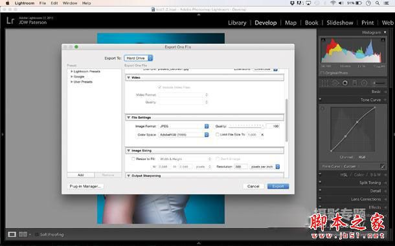Open the Help menu
The width and height of the screenshot is (395, 246).
pos(86,3)
